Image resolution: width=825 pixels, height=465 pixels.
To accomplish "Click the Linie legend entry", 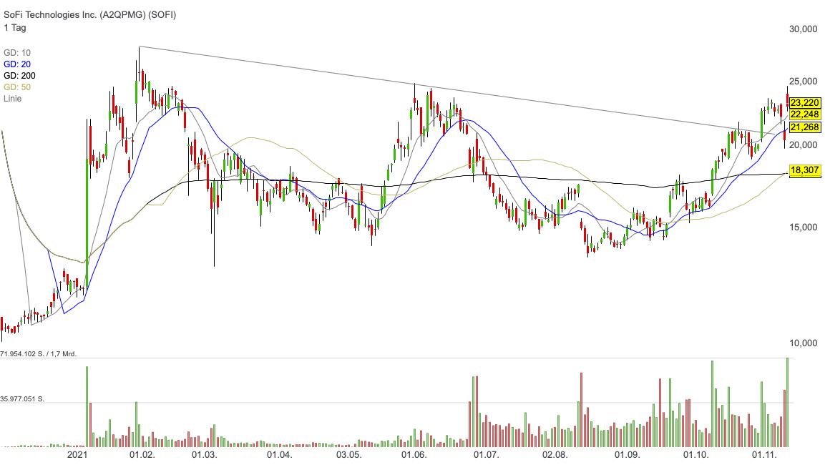I will pos(13,99).
